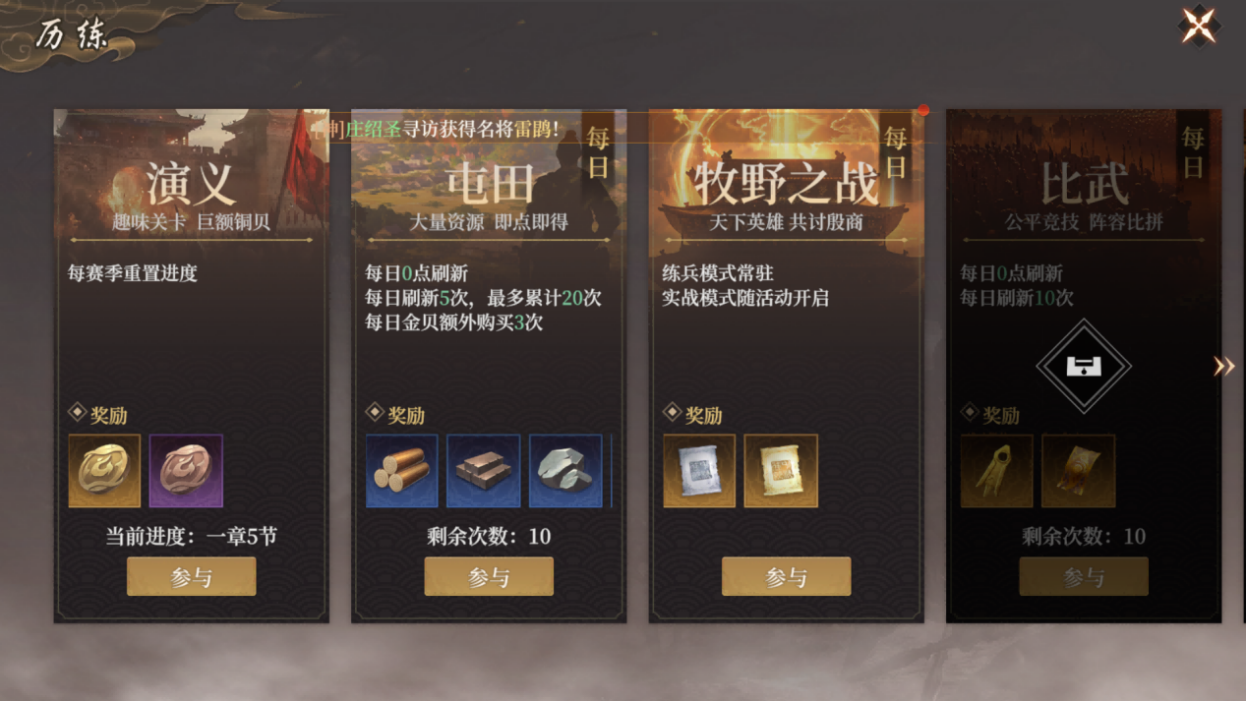Image resolution: width=1246 pixels, height=701 pixels.
Task: Select the copper coin reward icon in 演义
Action: coord(186,471)
